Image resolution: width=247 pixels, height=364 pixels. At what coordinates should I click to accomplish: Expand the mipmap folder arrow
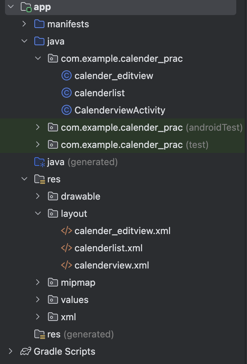point(38,282)
